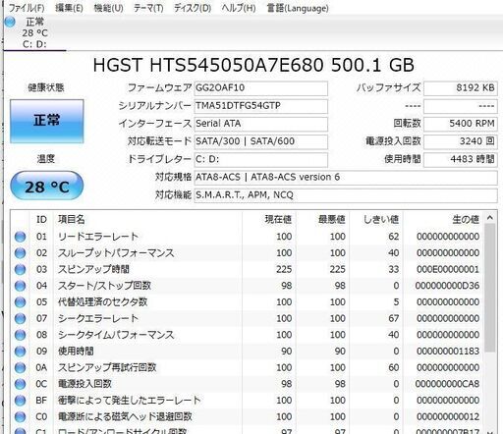This screenshot has width=503, height=434.
Task: Click raw value 000000000D36
Action: tap(448, 286)
